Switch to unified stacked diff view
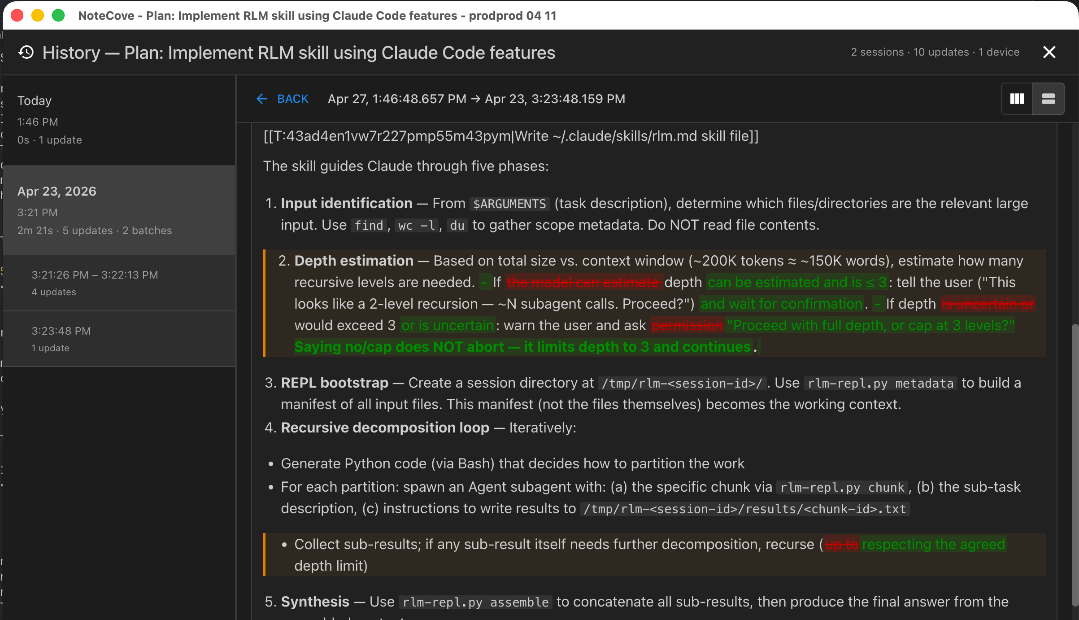Screen dimensions: 1079x620 point(1048,99)
